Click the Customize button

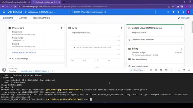tap(184, 18)
